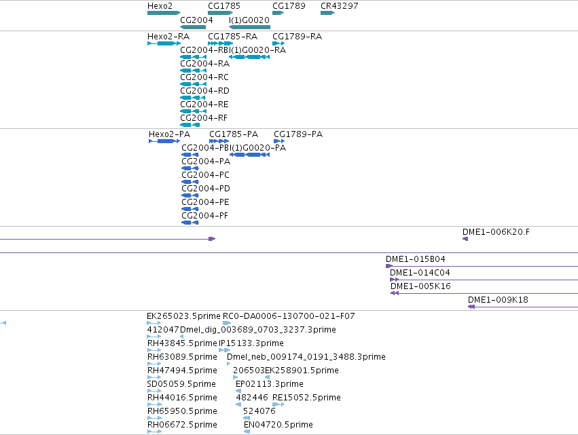Click transcript CG2004-RF
578x435 pixels.
coord(190,125)
